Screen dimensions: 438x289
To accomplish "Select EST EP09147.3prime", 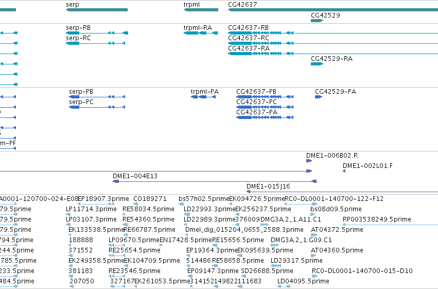I will [x=213, y=271].
